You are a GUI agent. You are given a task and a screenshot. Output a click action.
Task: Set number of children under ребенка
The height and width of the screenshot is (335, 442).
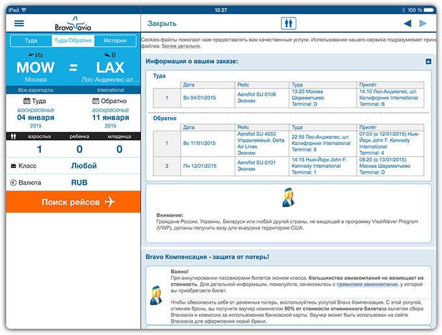tap(79, 149)
